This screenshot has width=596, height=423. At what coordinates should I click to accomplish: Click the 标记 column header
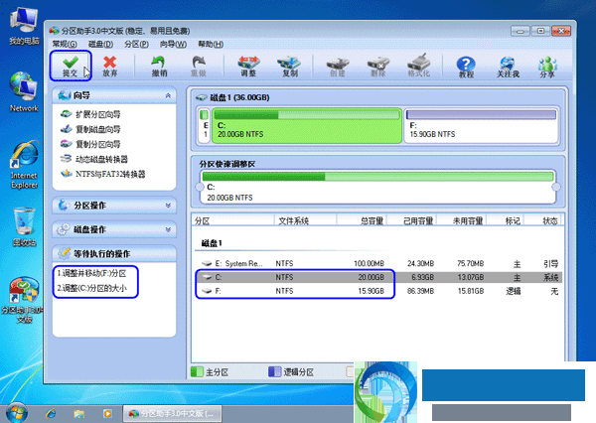506,220
